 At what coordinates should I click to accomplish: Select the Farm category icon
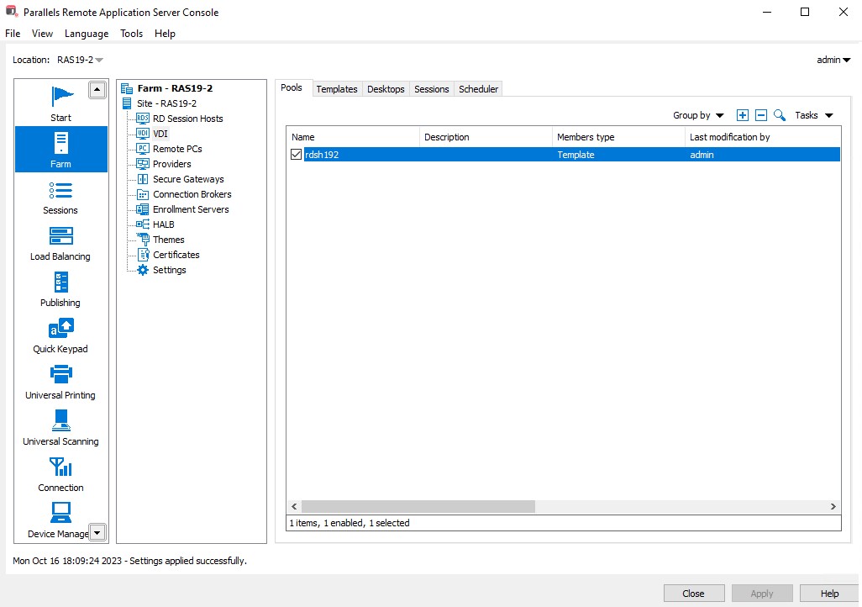(61, 143)
